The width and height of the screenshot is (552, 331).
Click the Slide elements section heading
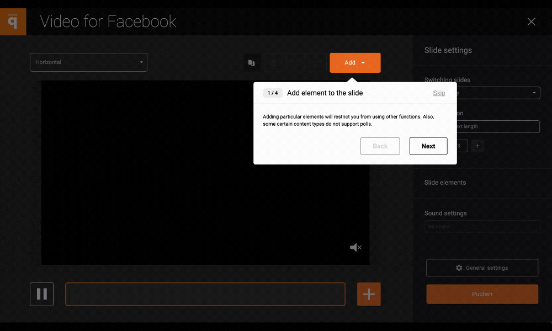coord(445,183)
